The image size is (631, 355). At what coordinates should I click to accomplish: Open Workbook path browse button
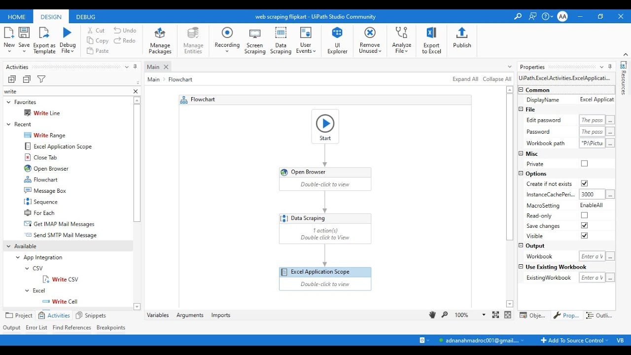tap(610, 143)
